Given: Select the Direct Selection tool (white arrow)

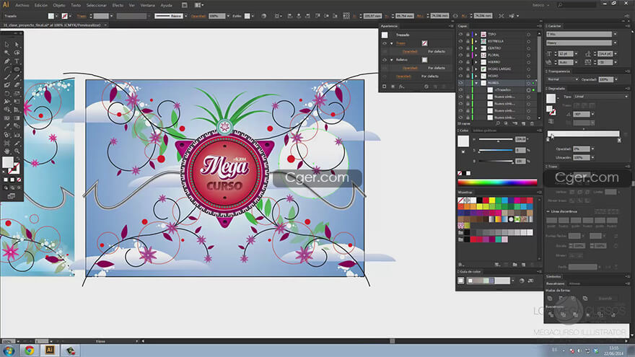Looking at the screenshot, I should pos(17,45).
